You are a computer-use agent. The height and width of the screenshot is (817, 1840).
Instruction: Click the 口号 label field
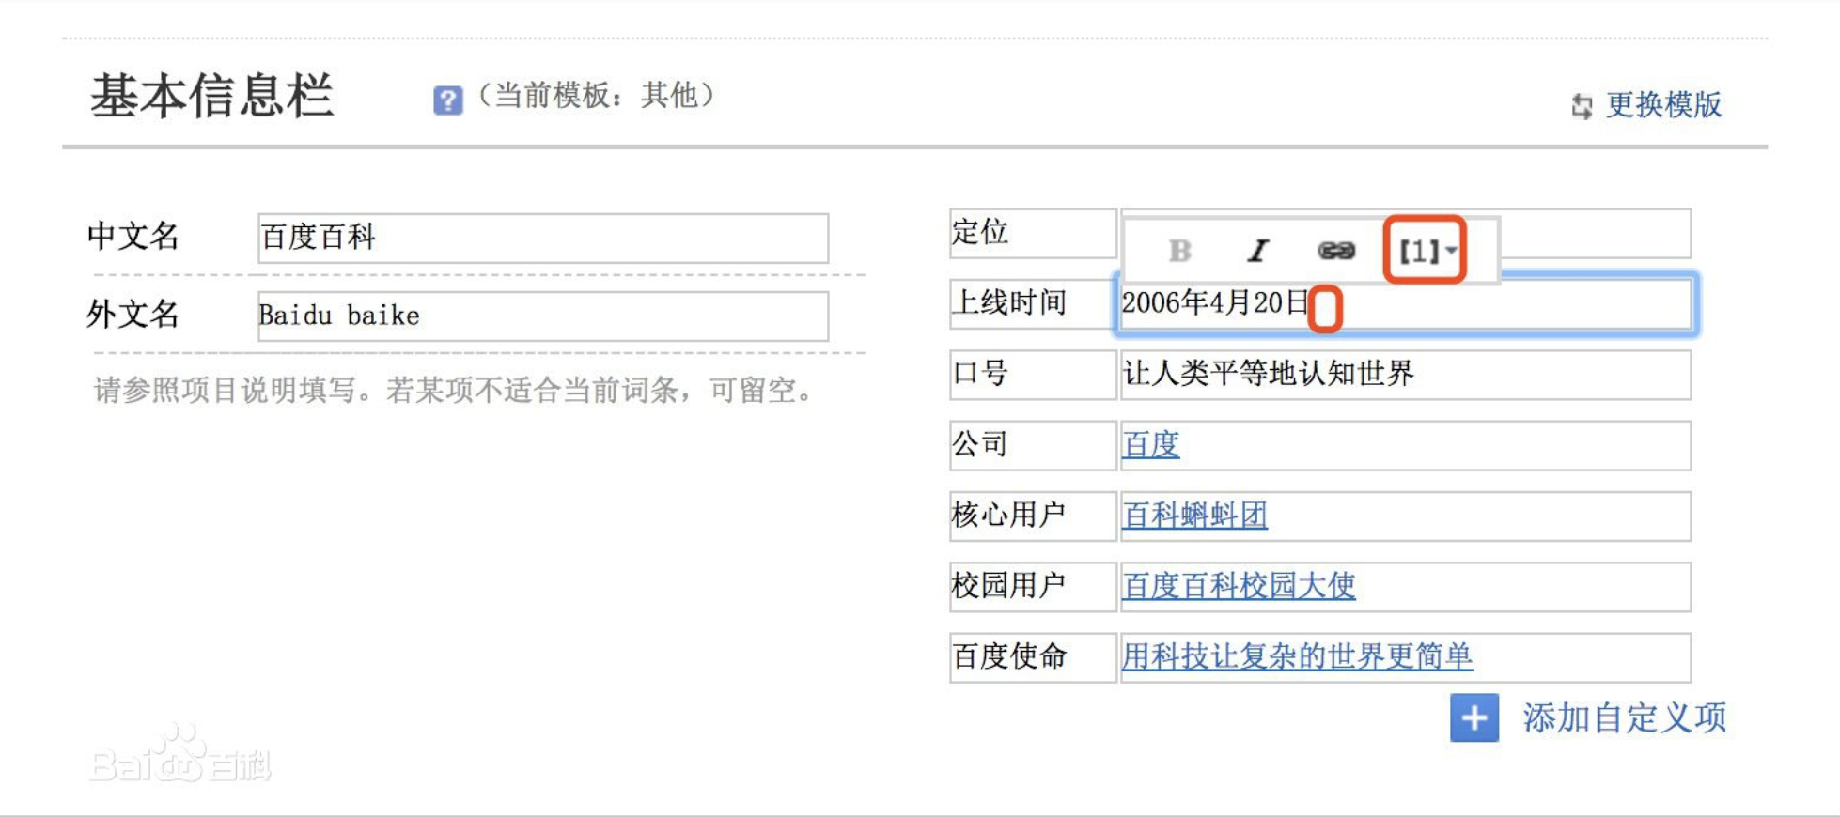[x=1033, y=375]
